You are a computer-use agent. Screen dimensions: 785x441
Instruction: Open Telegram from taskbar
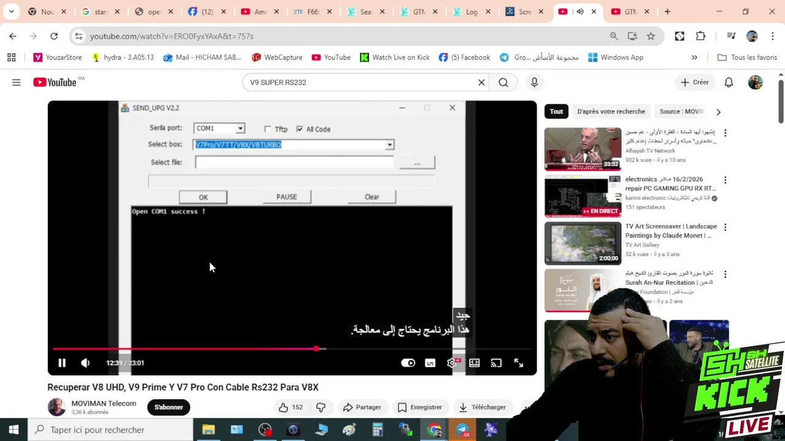point(462,430)
